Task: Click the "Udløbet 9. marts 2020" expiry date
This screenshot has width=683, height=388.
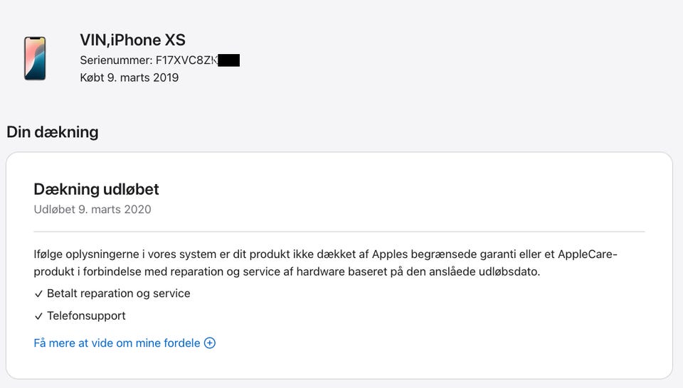Action: [x=92, y=209]
